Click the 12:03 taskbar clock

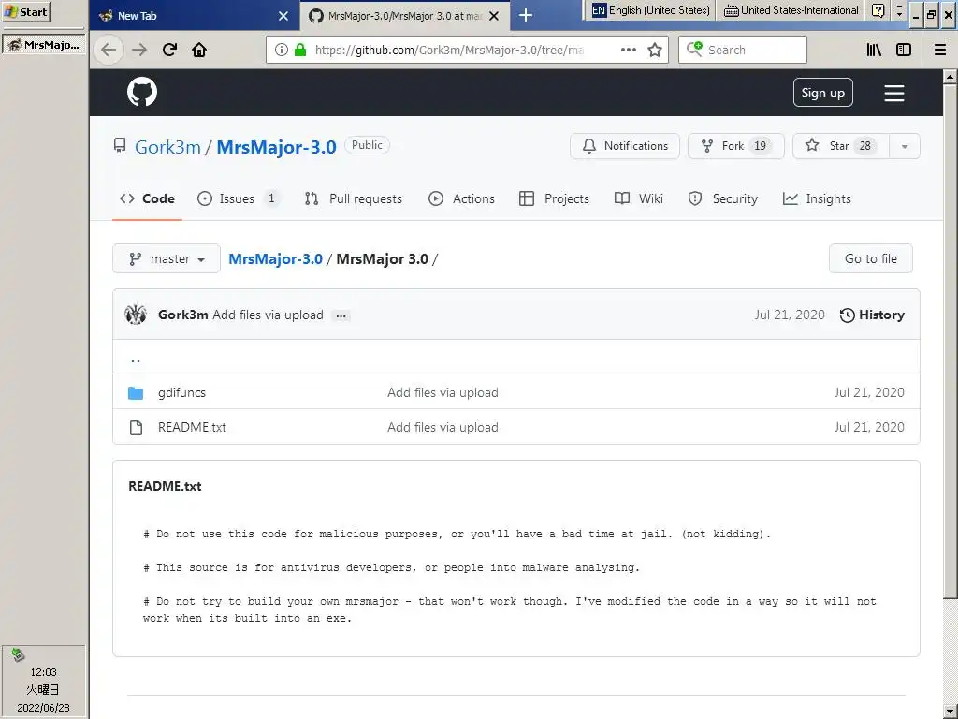click(x=43, y=672)
